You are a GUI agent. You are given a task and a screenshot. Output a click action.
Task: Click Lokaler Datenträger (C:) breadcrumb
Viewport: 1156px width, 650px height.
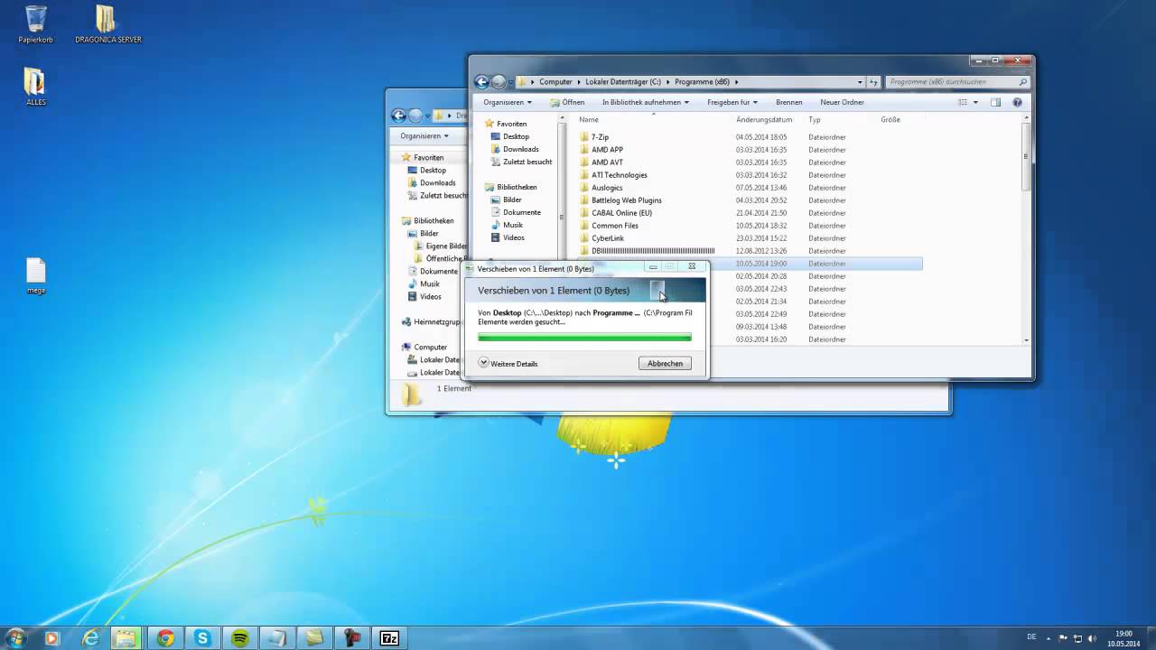pos(622,82)
